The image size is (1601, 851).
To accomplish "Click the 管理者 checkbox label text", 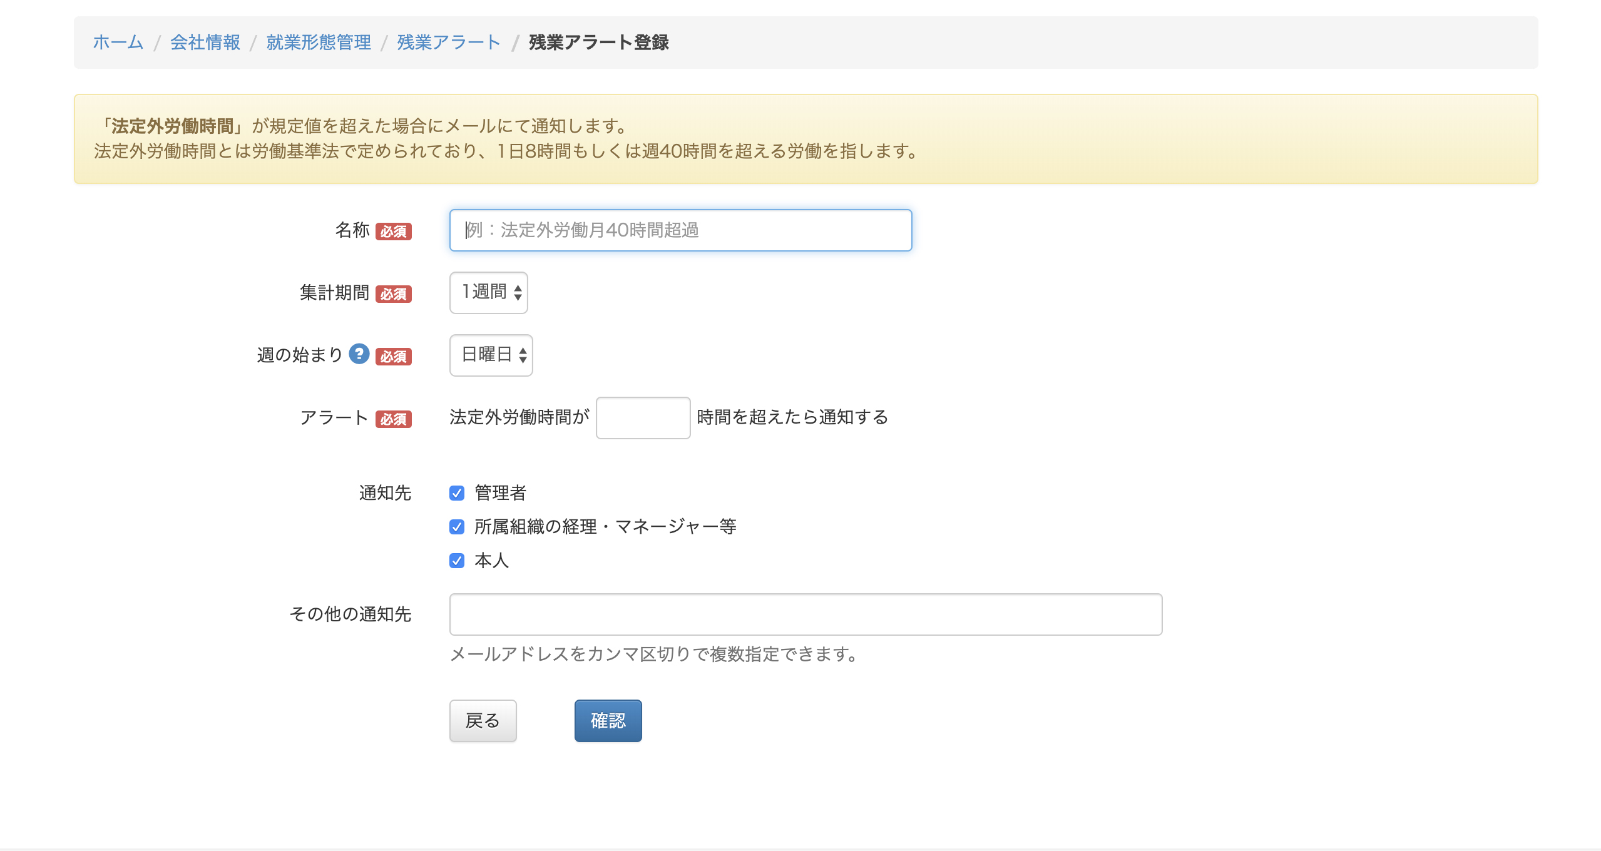I will tap(501, 493).
